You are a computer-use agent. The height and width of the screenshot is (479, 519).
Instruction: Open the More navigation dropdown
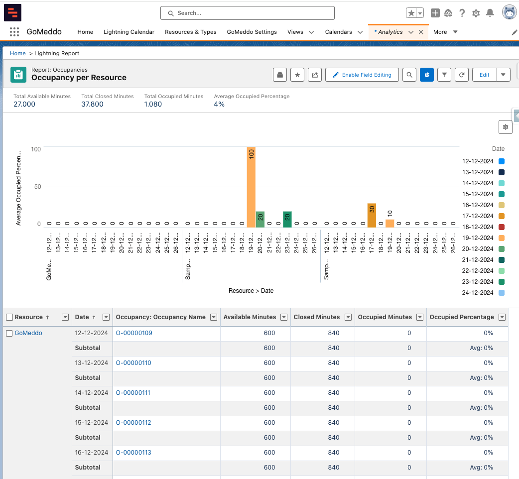445,32
